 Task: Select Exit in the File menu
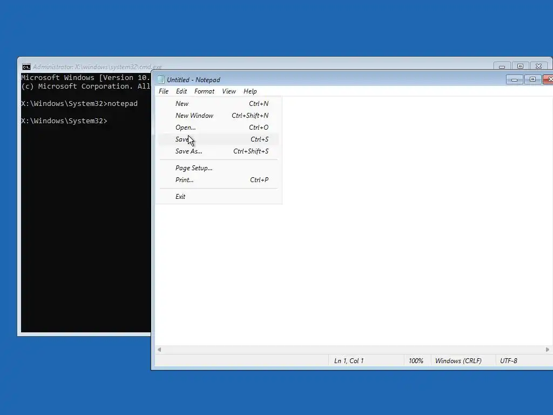219,197
